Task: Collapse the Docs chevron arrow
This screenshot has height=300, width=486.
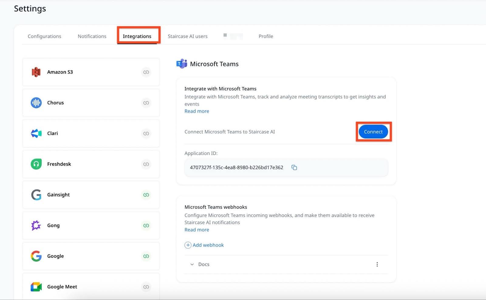Action: coord(192,264)
